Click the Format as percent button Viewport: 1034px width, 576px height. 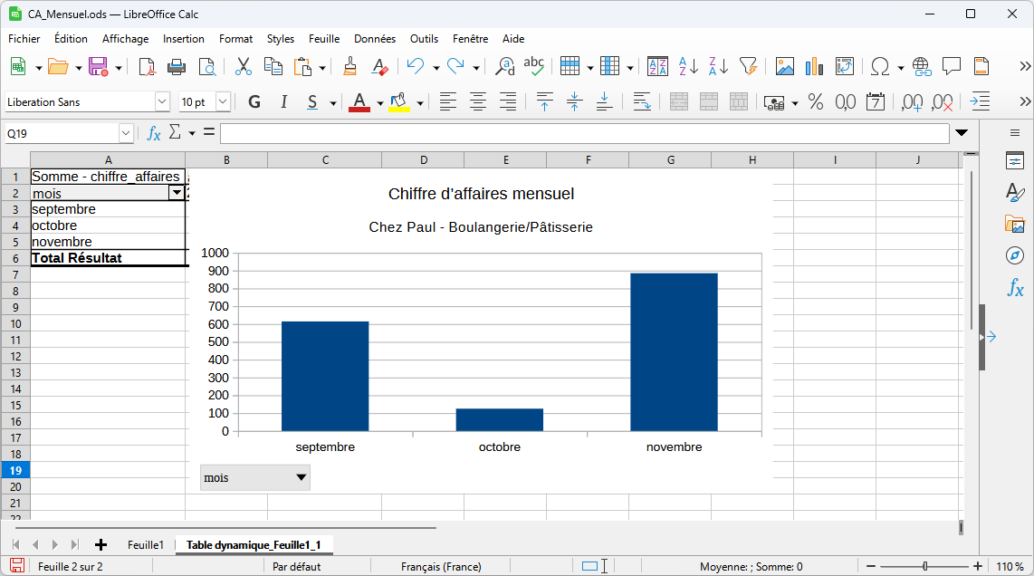[816, 102]
